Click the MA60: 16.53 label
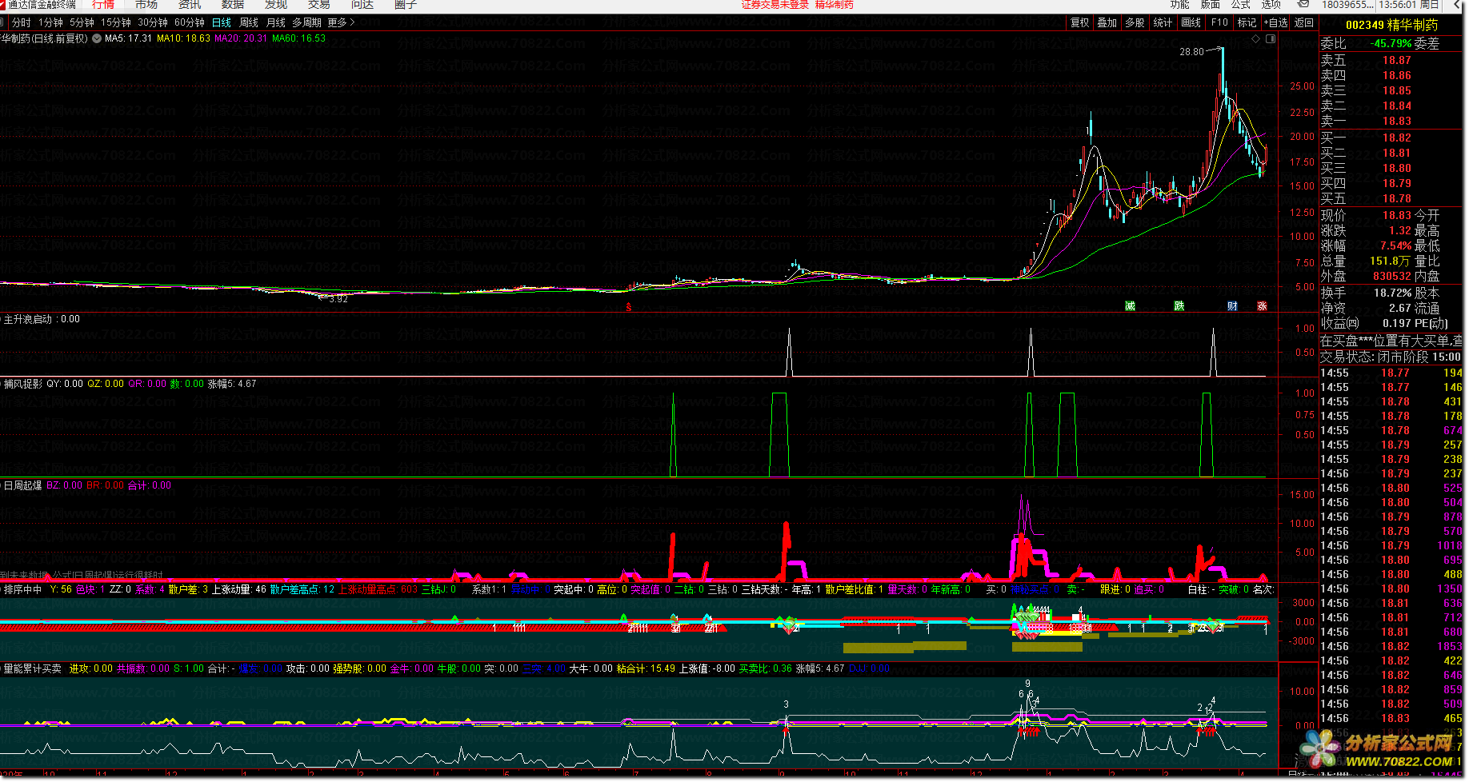Viewport: 1469px width, 782px height. pos(298,38)
